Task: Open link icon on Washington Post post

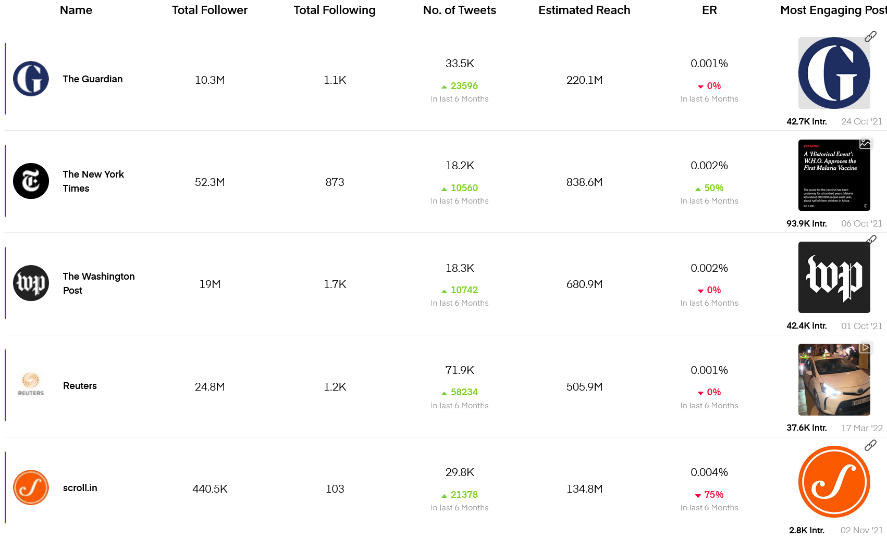Action: [x=871, y=240]
